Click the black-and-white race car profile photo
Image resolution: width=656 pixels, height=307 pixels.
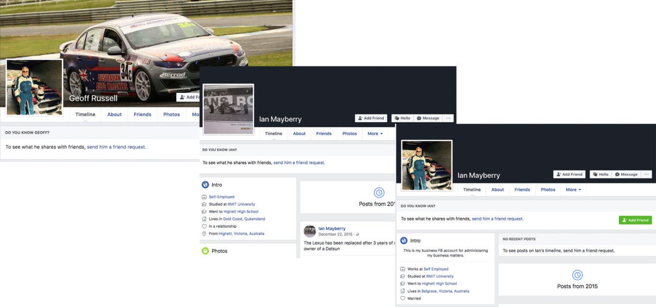pyautogui.click(x=228, y=109)
